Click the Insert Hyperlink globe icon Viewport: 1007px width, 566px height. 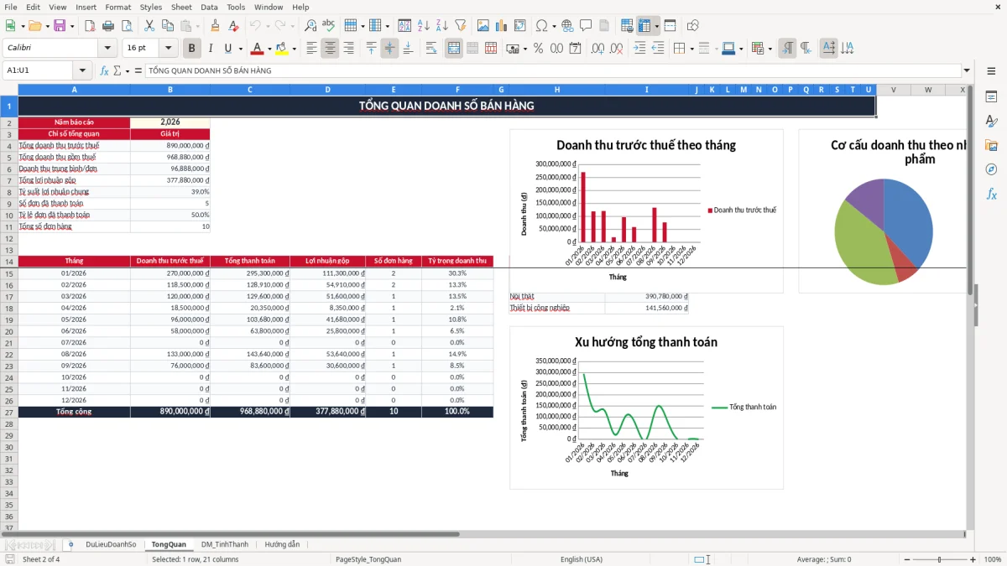tap(567, 26)
